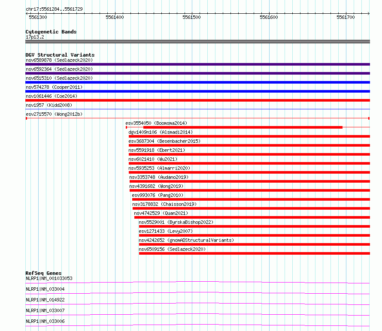Click the gray 17p13.2 cytogenetic band bar
Image resolution: width=382 pixels, height=331 pixels.
click(197, 42)
